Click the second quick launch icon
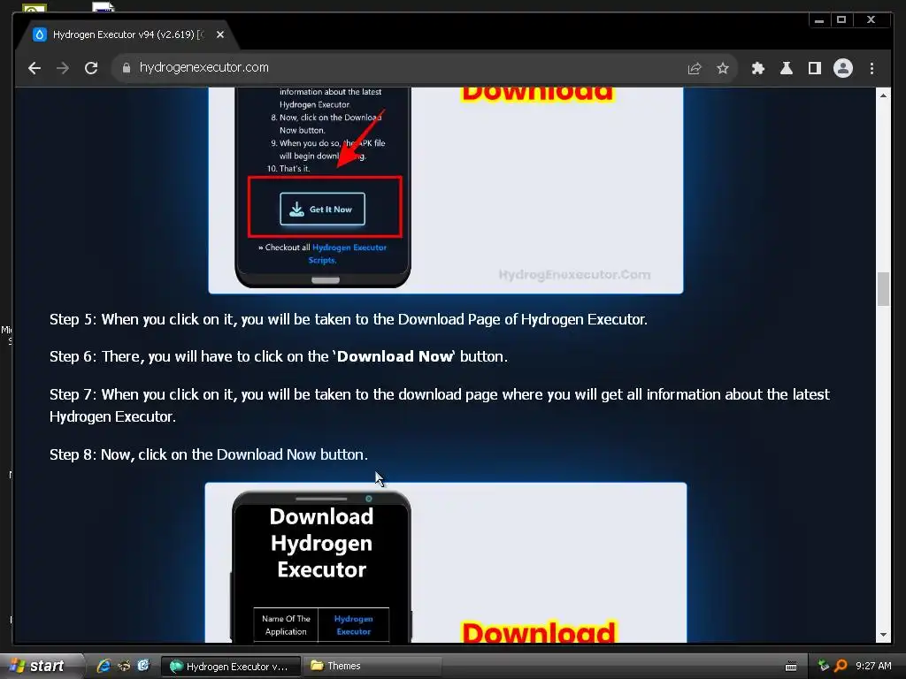Viewport: 906px width, 679px height. (124, 666)
